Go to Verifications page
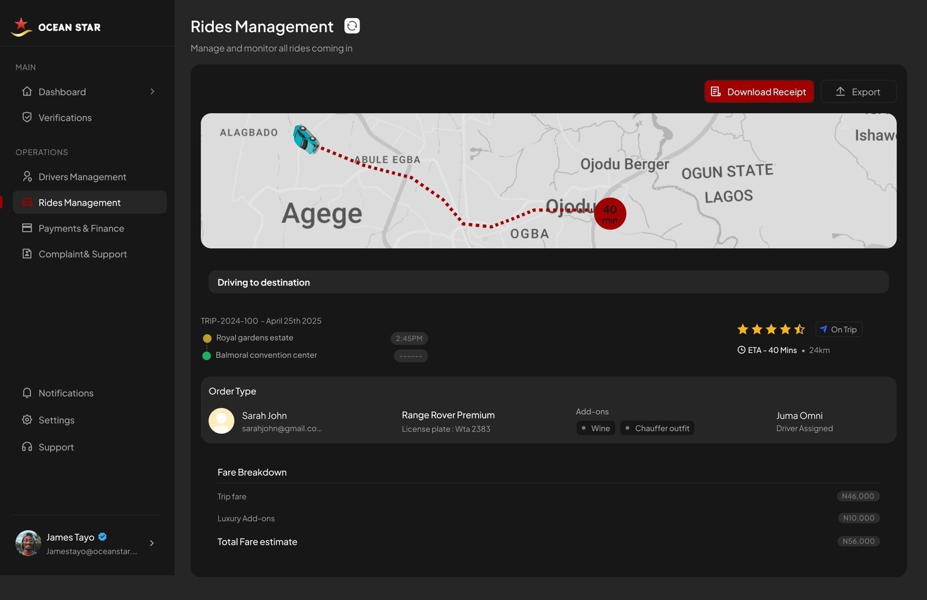Viewport: 927px width, 600px height. pos(89,118)
